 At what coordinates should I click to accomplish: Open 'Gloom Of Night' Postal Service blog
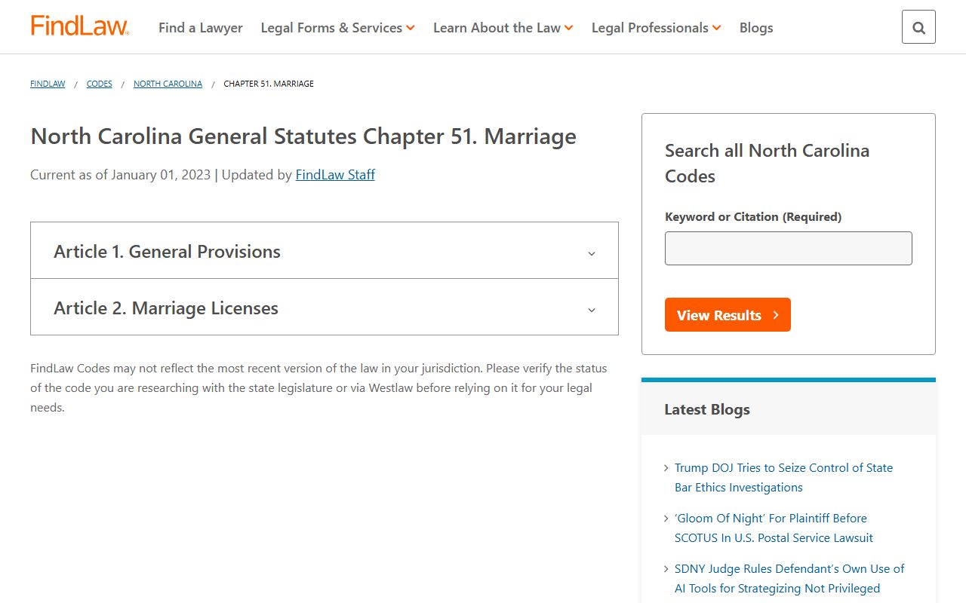point(774,528)
